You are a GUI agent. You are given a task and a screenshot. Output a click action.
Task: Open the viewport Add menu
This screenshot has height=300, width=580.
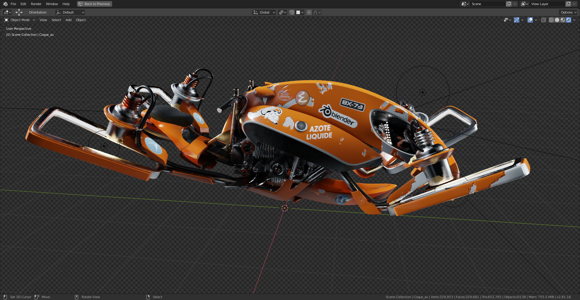coord(69,20)
